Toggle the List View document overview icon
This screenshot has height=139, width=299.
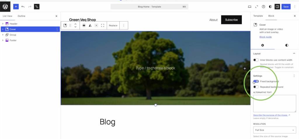(x=36, y=6)
